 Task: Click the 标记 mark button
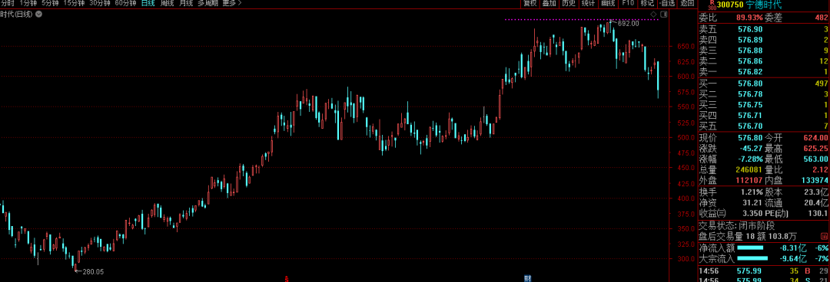pos(647,3)
